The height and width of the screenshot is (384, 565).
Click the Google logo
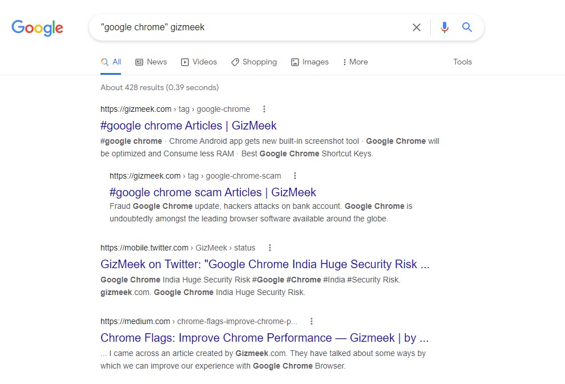coord(37,27)
